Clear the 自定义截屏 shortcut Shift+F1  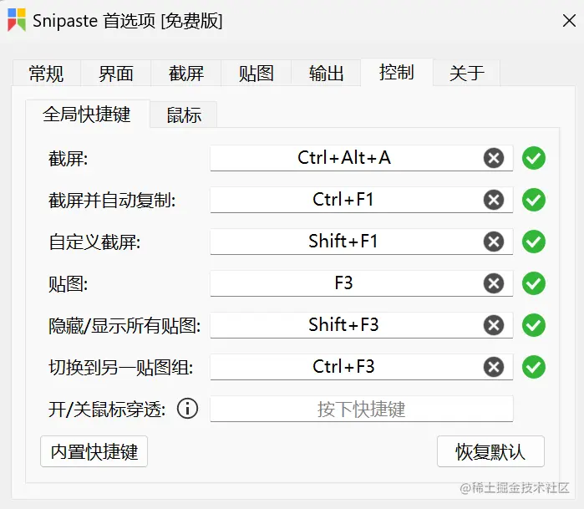(494, 242)
